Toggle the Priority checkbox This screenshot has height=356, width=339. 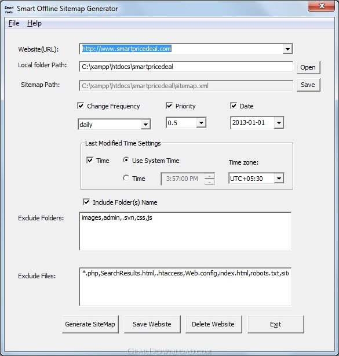(169, 106)
